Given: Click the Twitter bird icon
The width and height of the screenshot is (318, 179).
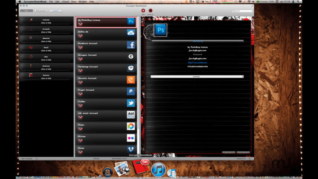Looking at the screenshot, I should [131, 103].
